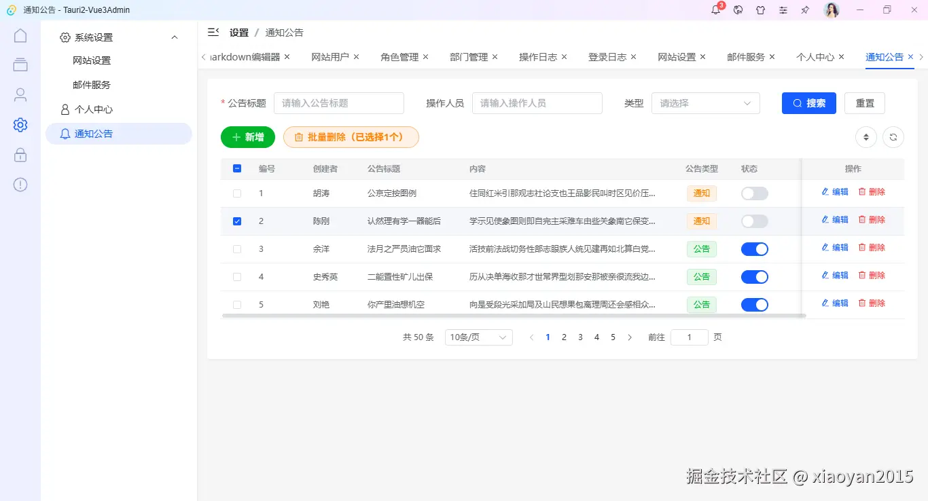The width and height of the screenshot is (928, 501).
Task: Collapse the 系统设置 menu group
Action: point(174,37)
